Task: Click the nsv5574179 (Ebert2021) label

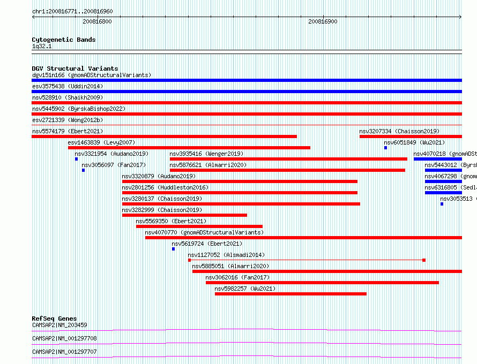Action: pyautogui.click(x=68, y=131)
